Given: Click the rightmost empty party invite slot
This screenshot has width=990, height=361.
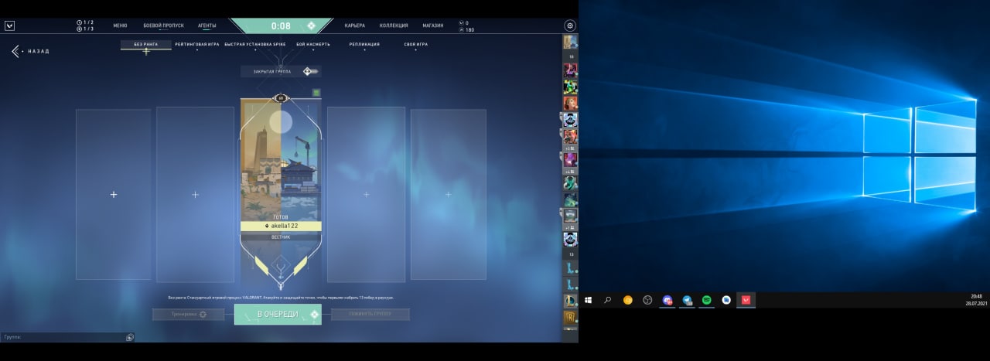Looking at the screenshot, I should [x=449, y=195].
